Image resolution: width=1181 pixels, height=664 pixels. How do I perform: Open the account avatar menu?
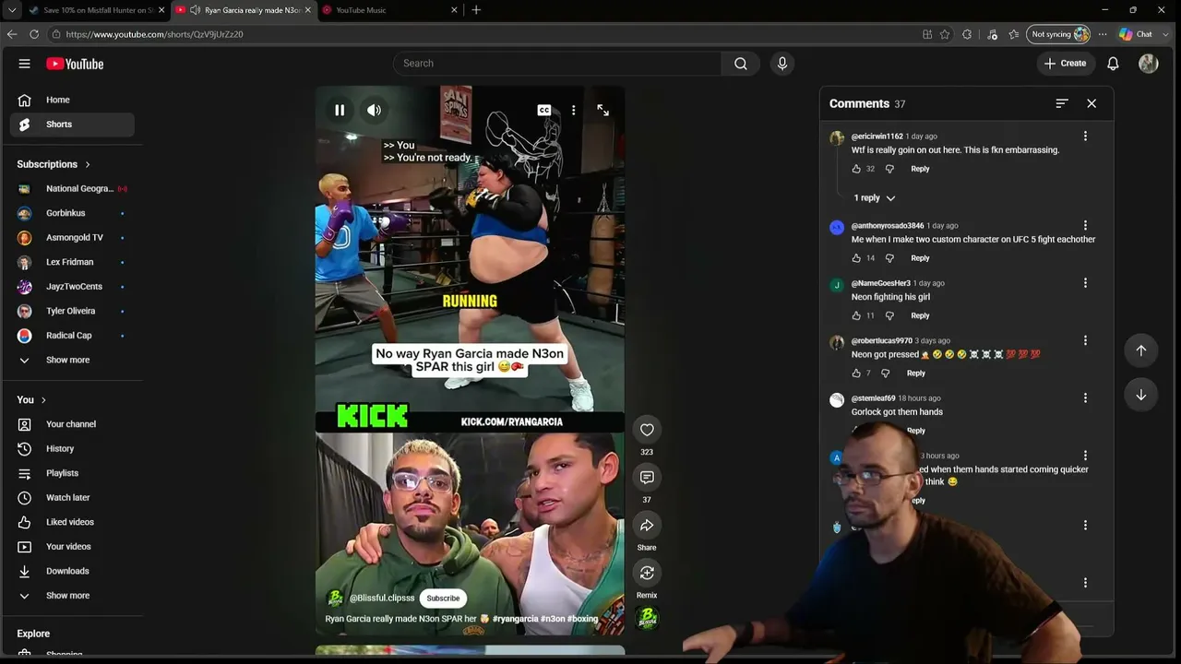(x=1148, y=64)
